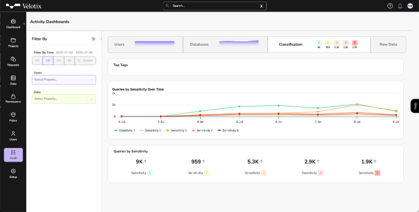Open the Data Select Property dropdown
Screen dimensions: 419x212
[64, 99]
